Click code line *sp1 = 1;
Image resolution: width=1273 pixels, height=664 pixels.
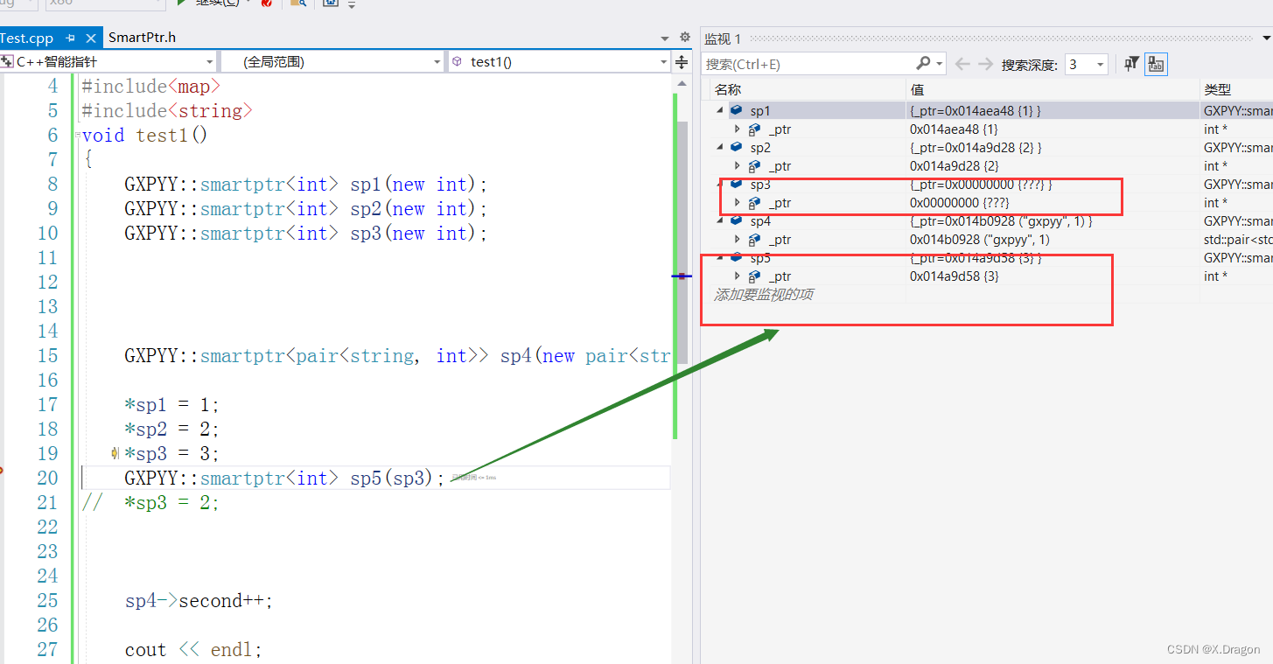171,405
